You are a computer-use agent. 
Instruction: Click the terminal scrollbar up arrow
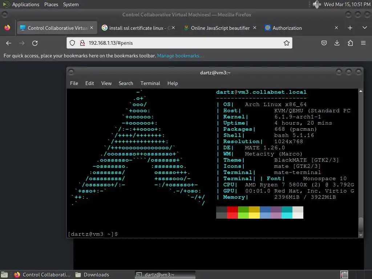[x=361, y=91]
